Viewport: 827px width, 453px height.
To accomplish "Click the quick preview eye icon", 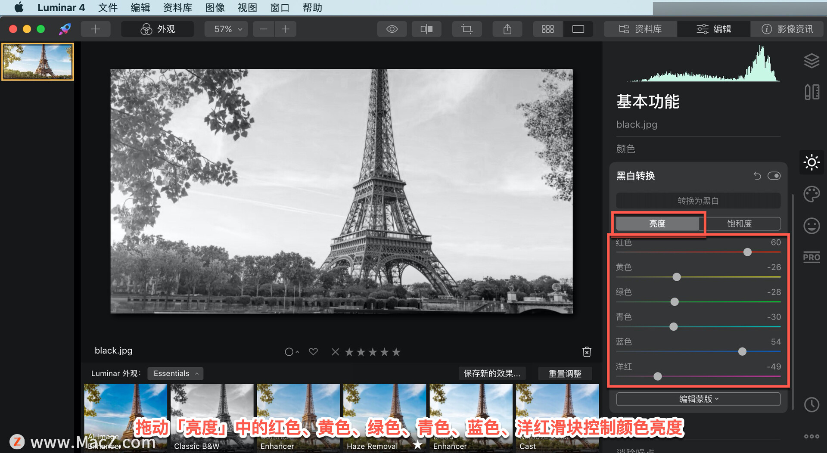I will [392, 29].
